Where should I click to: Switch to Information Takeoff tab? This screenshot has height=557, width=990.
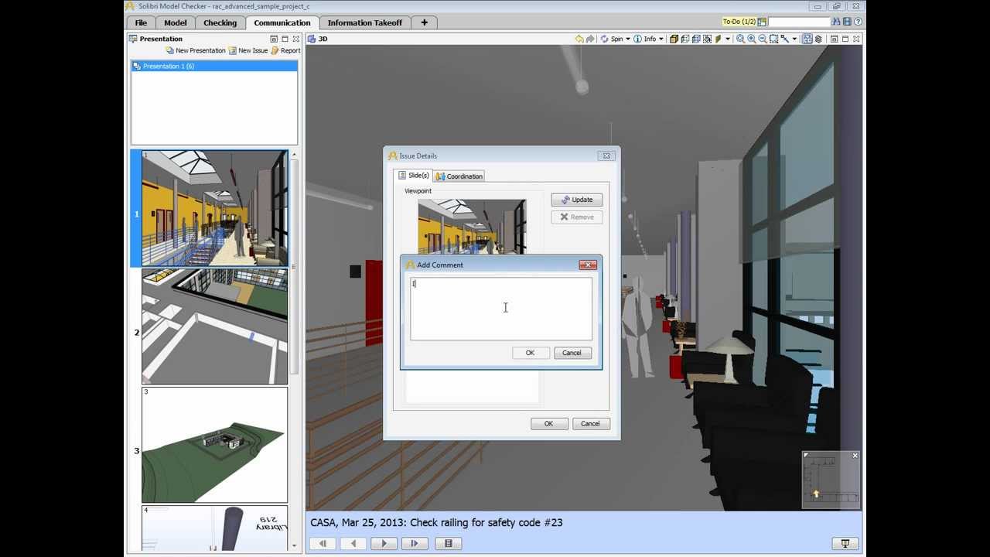click(365, 22)
